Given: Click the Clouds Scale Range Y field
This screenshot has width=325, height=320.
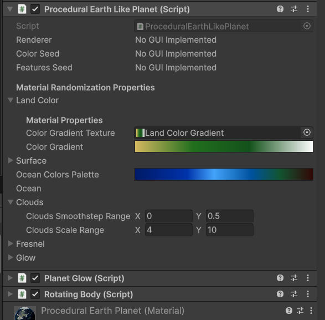Looking at the screenshot, I should 230,230.
